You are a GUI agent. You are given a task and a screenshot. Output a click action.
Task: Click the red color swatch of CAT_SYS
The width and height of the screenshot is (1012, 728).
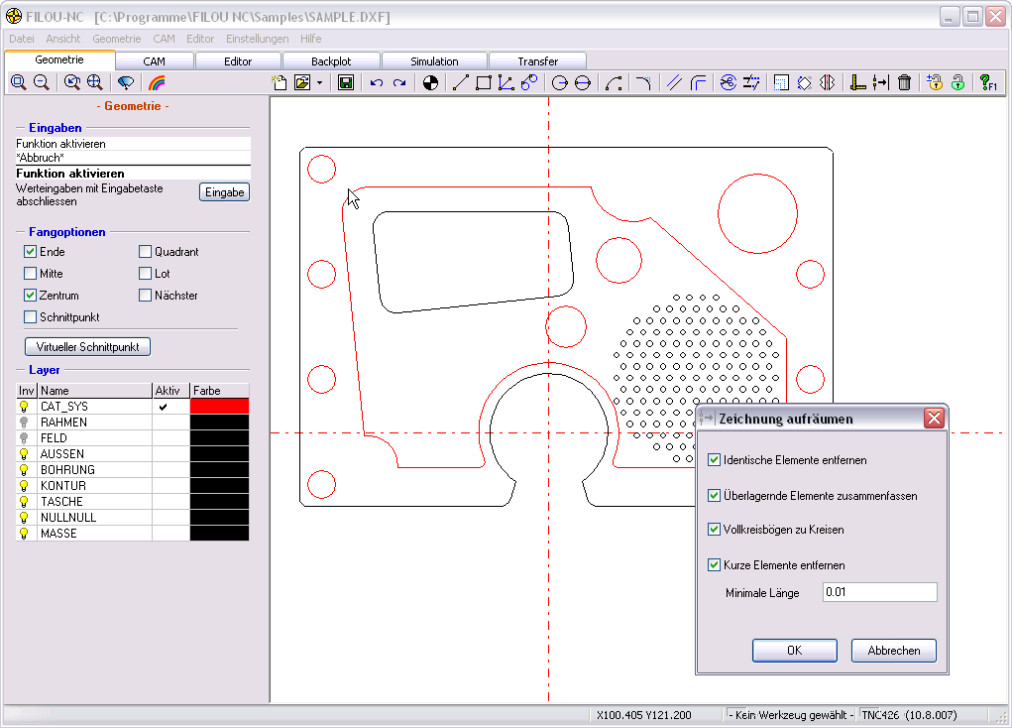click(219, 407)
